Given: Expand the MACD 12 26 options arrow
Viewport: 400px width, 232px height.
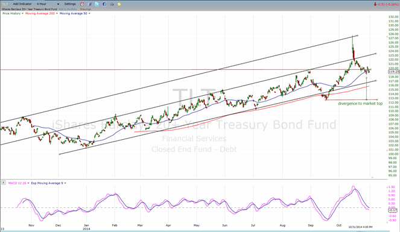Looking at the screenshot, I should pos(28,183).
